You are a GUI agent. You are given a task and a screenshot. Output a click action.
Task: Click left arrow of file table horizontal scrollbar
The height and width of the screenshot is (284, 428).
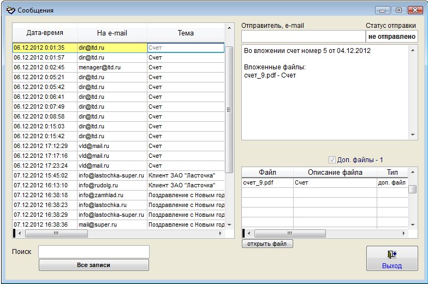[249, 233]
